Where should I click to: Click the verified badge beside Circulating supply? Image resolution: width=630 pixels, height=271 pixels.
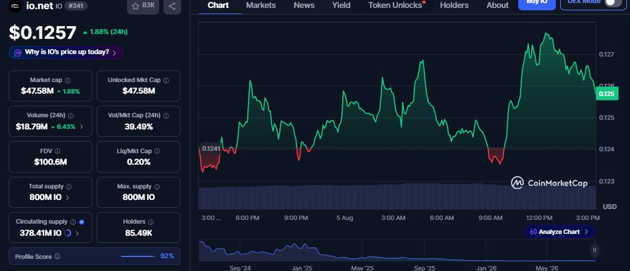coord(81,222)
